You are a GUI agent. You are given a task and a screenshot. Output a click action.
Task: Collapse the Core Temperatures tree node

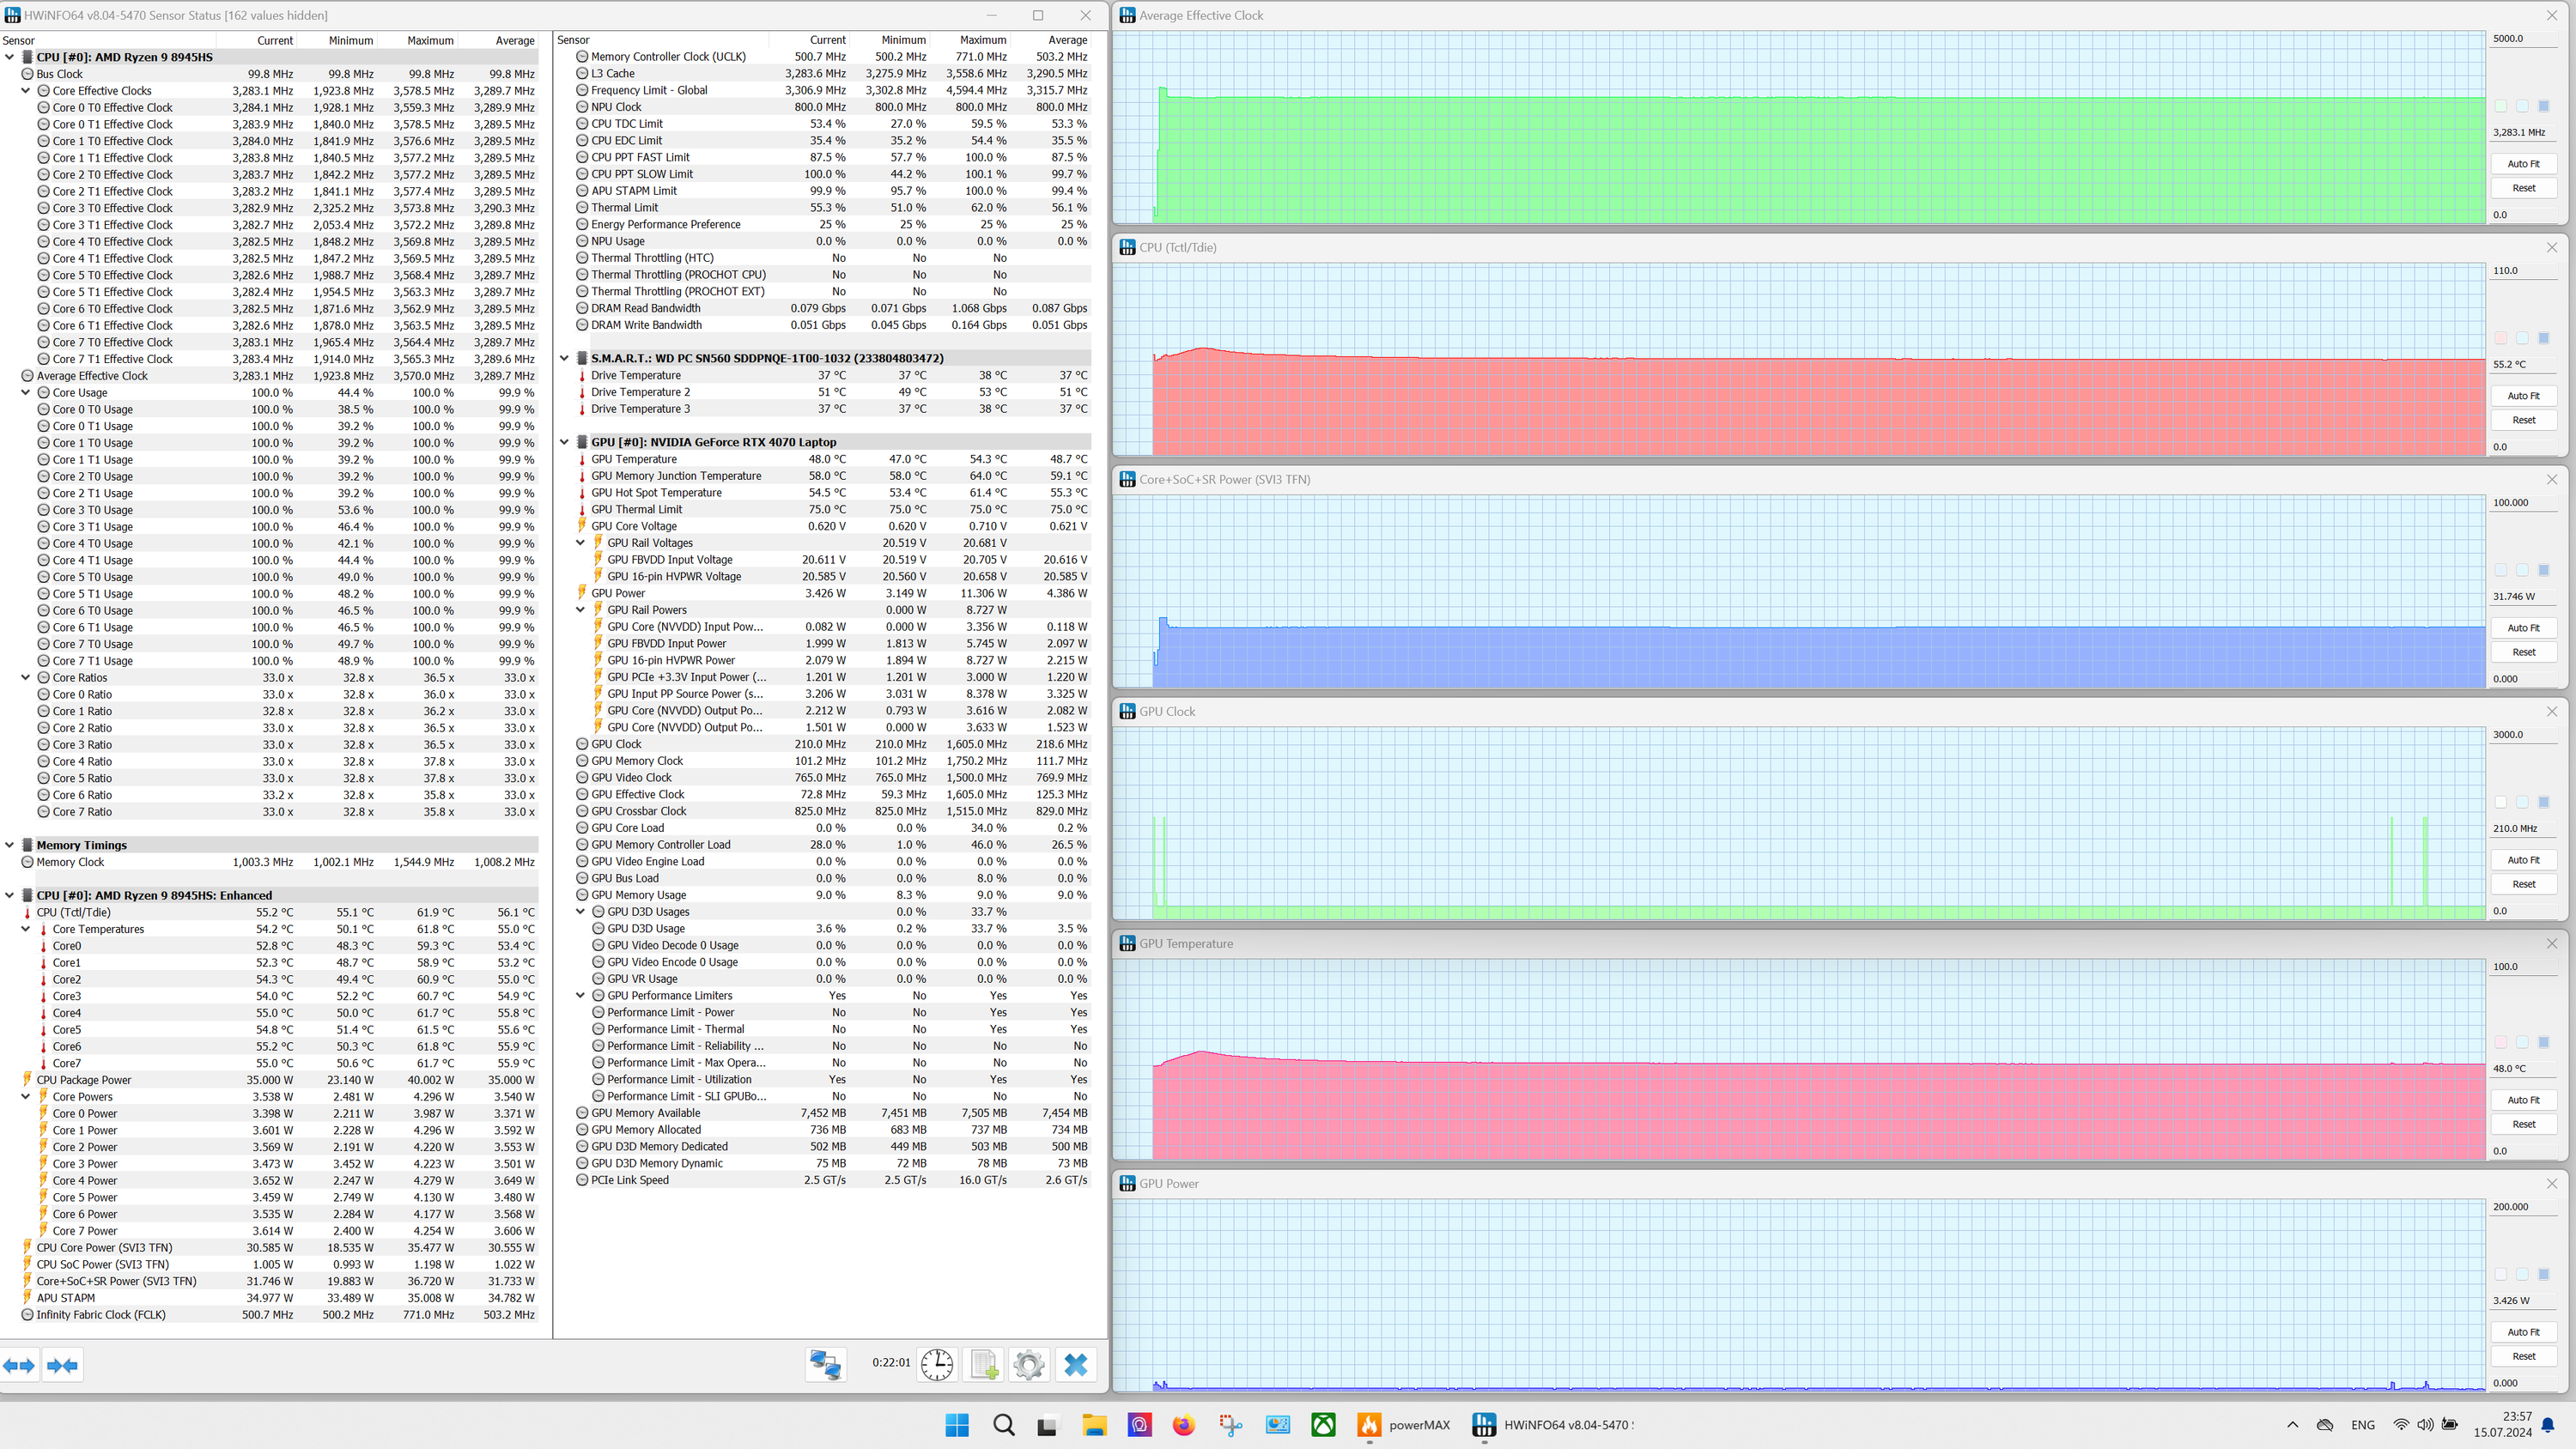pos(26,929)
